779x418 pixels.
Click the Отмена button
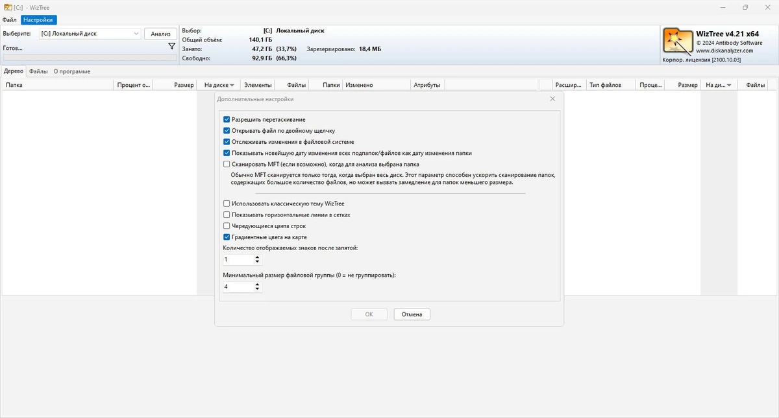412,314
